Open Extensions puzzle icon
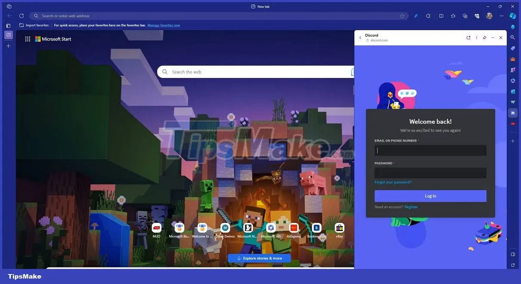This screenshot has height=284, width=521. (428, 16)
